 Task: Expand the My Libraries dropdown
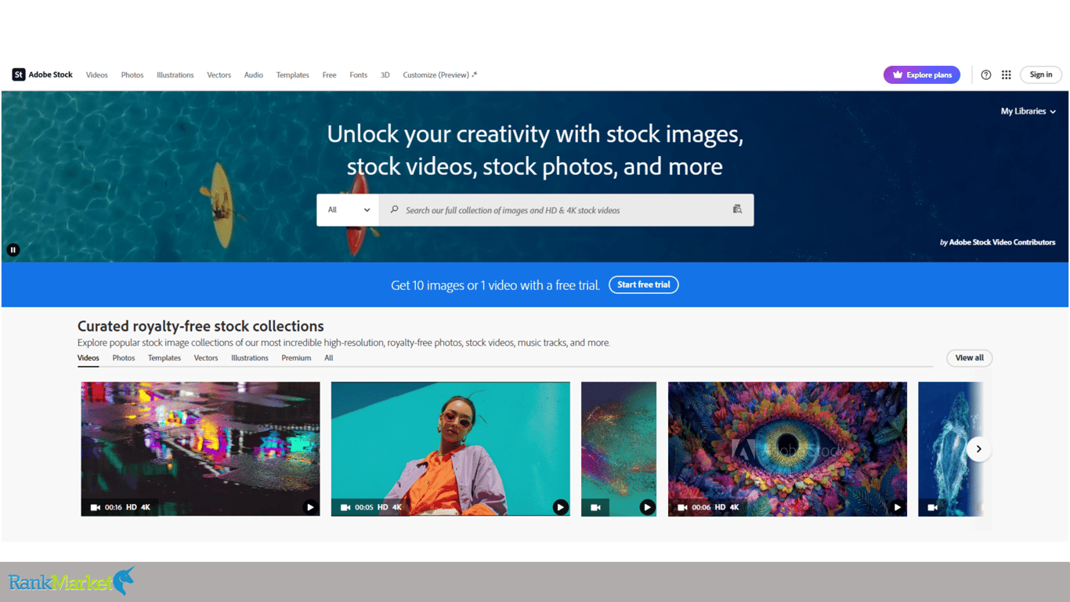(x=1028, y=111)
